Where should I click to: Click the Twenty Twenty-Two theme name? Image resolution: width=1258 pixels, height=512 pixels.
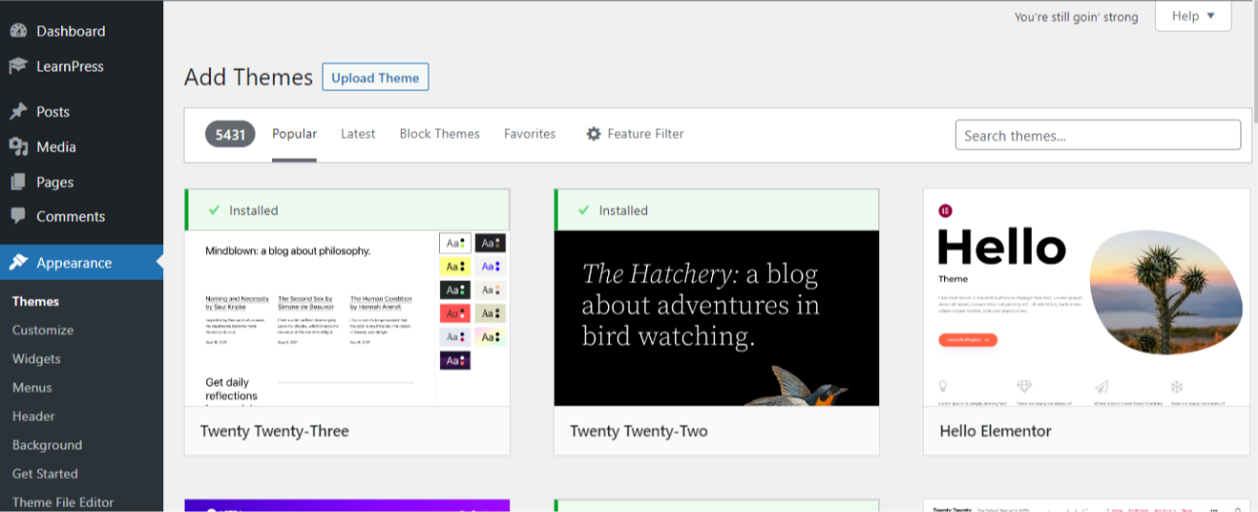(x=638, y=431)
